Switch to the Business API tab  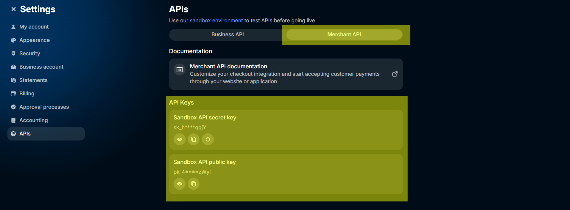228,34
